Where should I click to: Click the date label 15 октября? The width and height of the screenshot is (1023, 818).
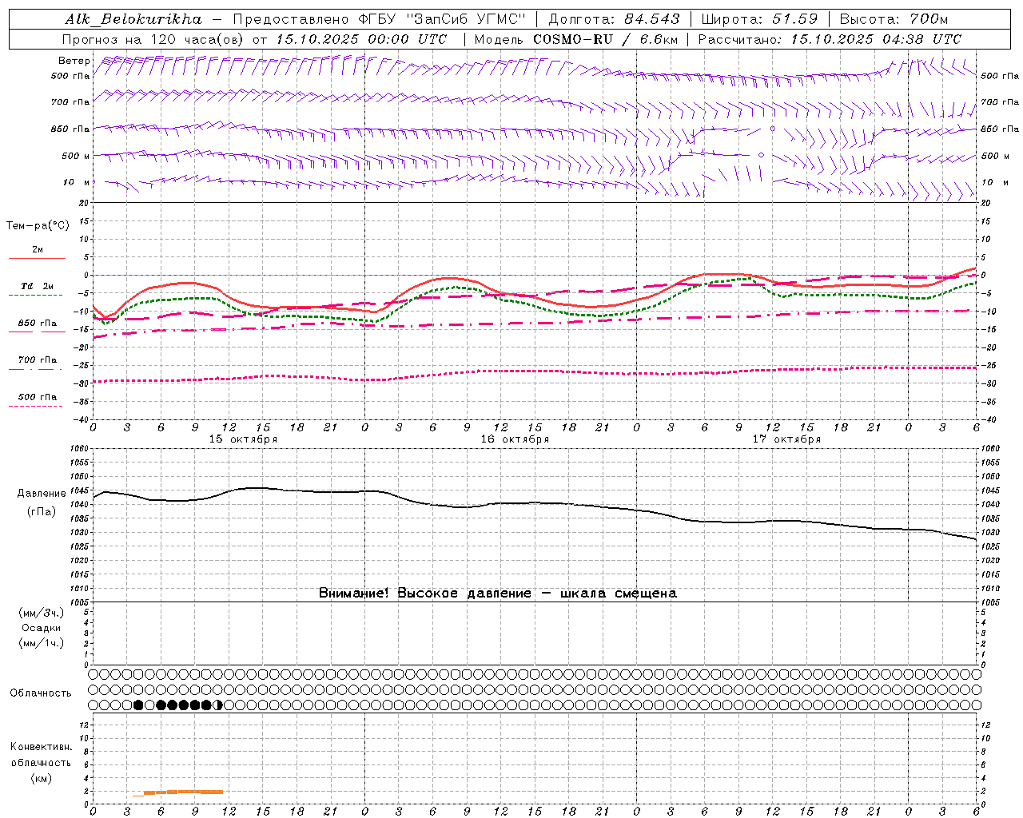[x=243, y=439]
